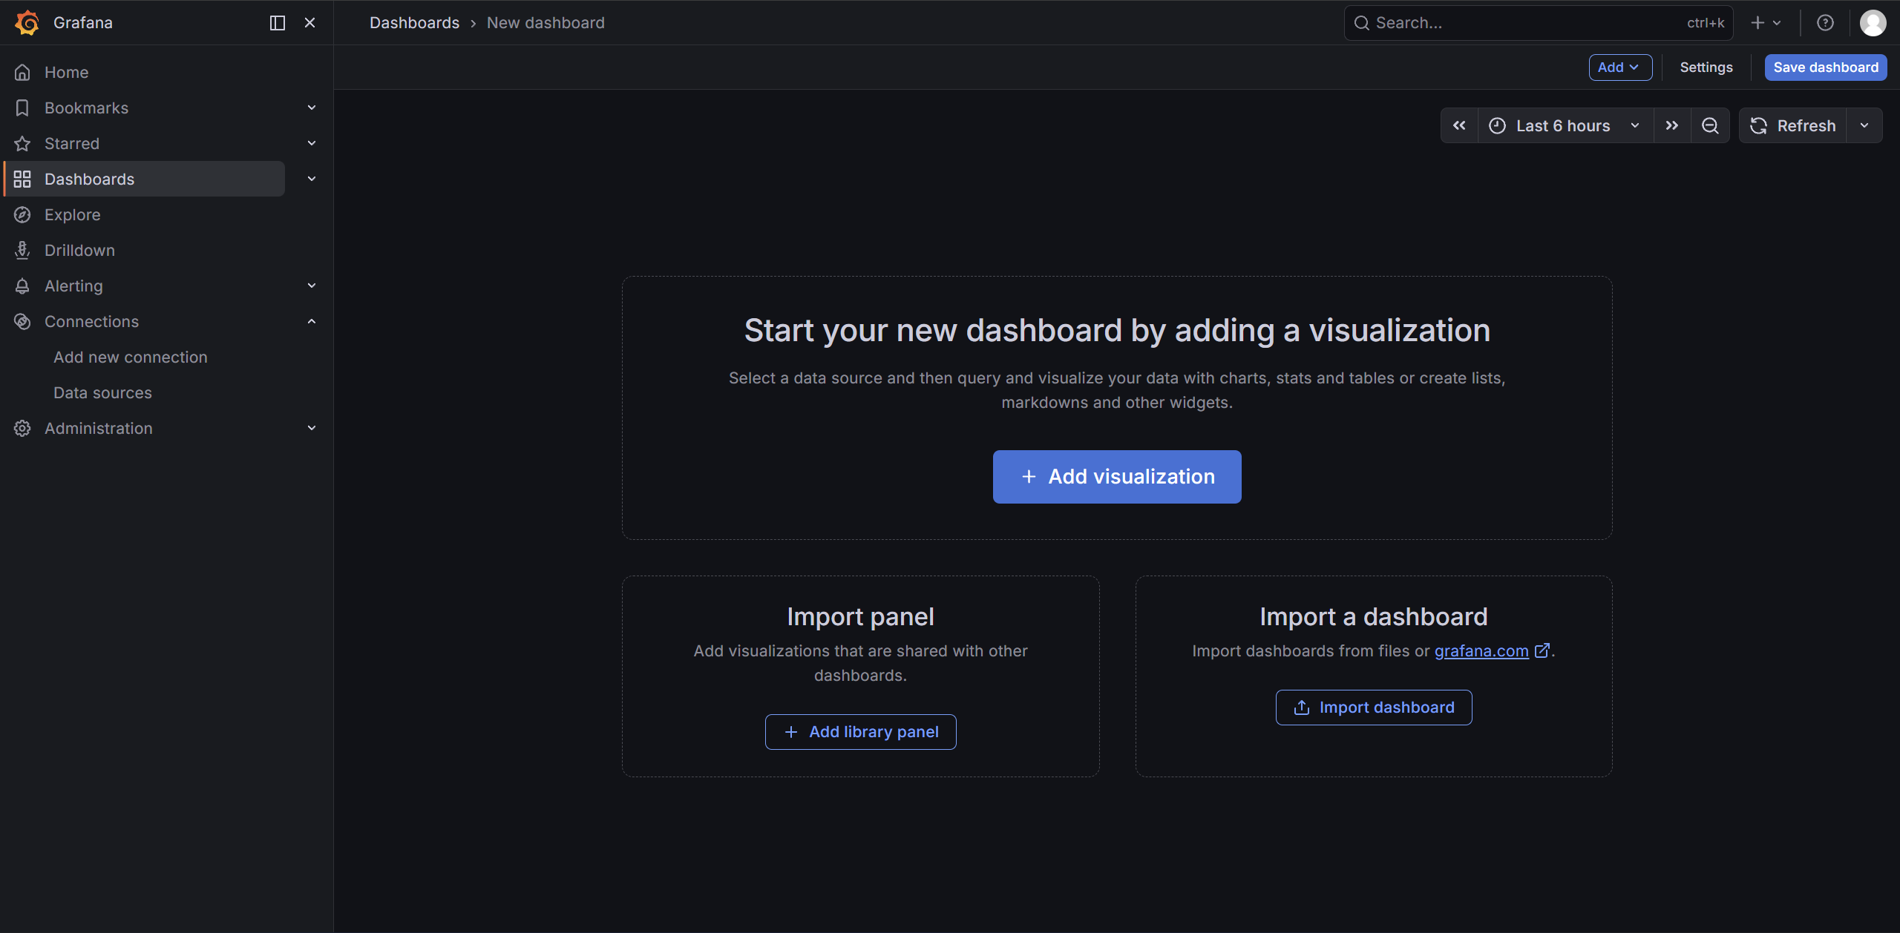Screen dimensions: 1900x933
Task: Click the Add visualization button
Action: tap(1117, 477)
